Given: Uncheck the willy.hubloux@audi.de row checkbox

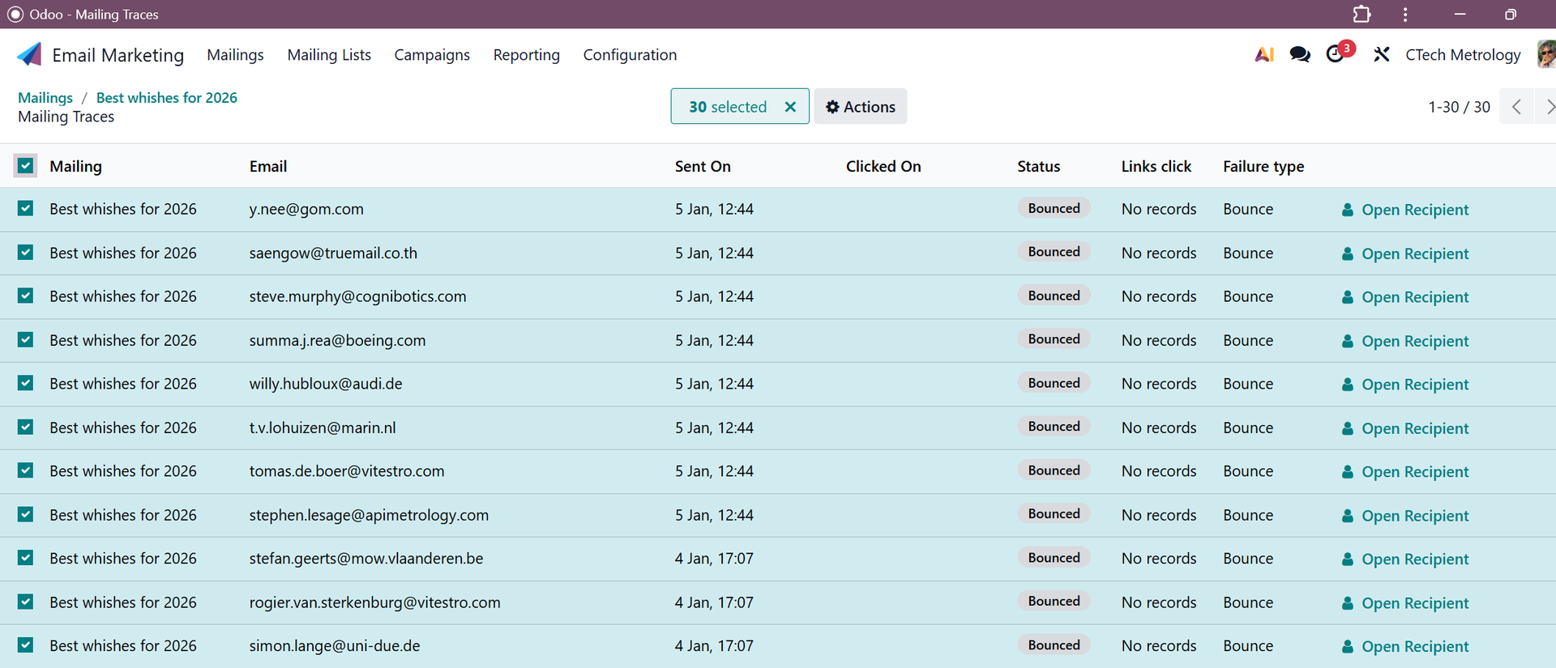Looking at the screenshot, I should point(26,384).
